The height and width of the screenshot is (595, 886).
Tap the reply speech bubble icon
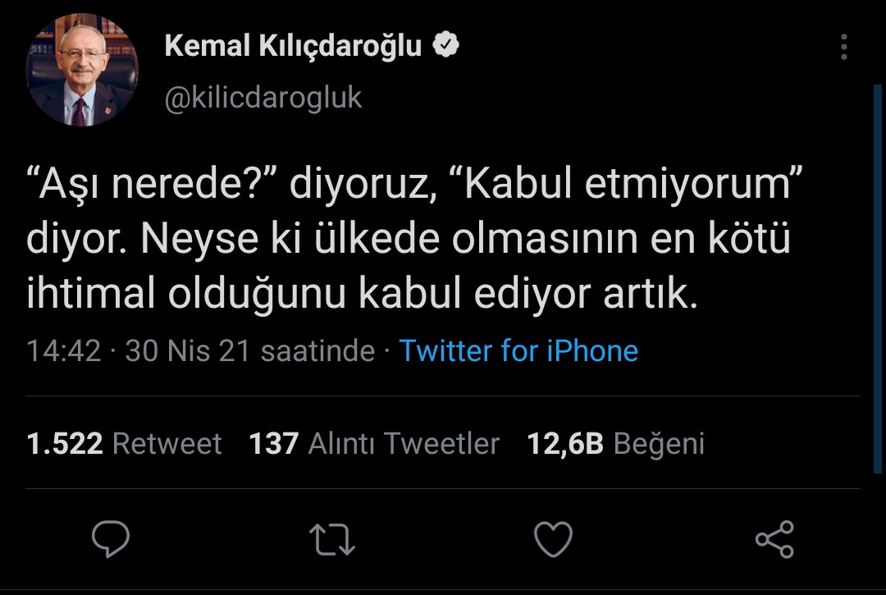[111, 539]
